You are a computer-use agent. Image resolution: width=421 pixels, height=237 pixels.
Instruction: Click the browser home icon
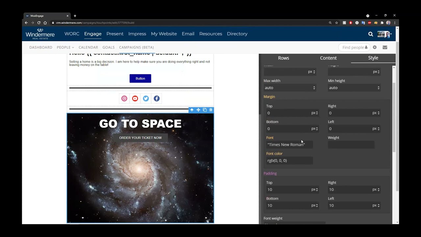(x=45, y=23)
